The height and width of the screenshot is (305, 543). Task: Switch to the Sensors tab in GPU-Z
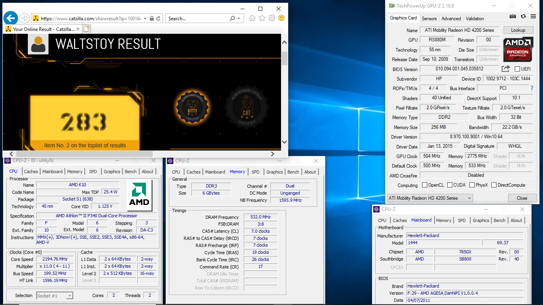click(429, 18)
